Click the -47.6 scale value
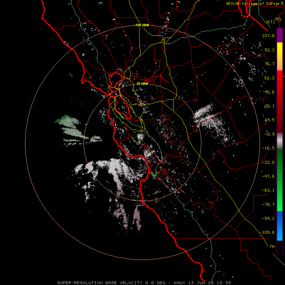This screenshot has height=285, width=285. [268, 176]
